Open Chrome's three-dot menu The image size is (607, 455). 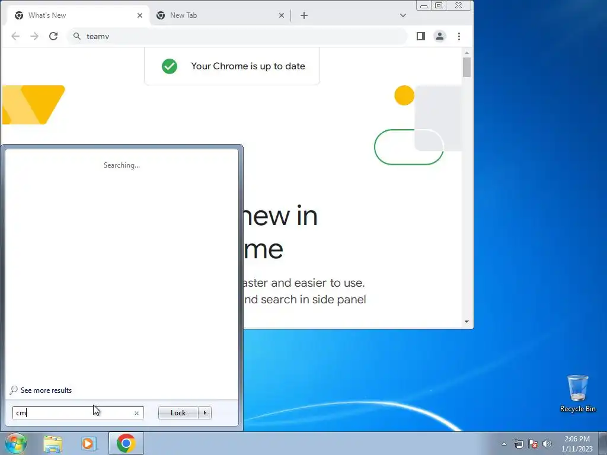coord(459,36)
